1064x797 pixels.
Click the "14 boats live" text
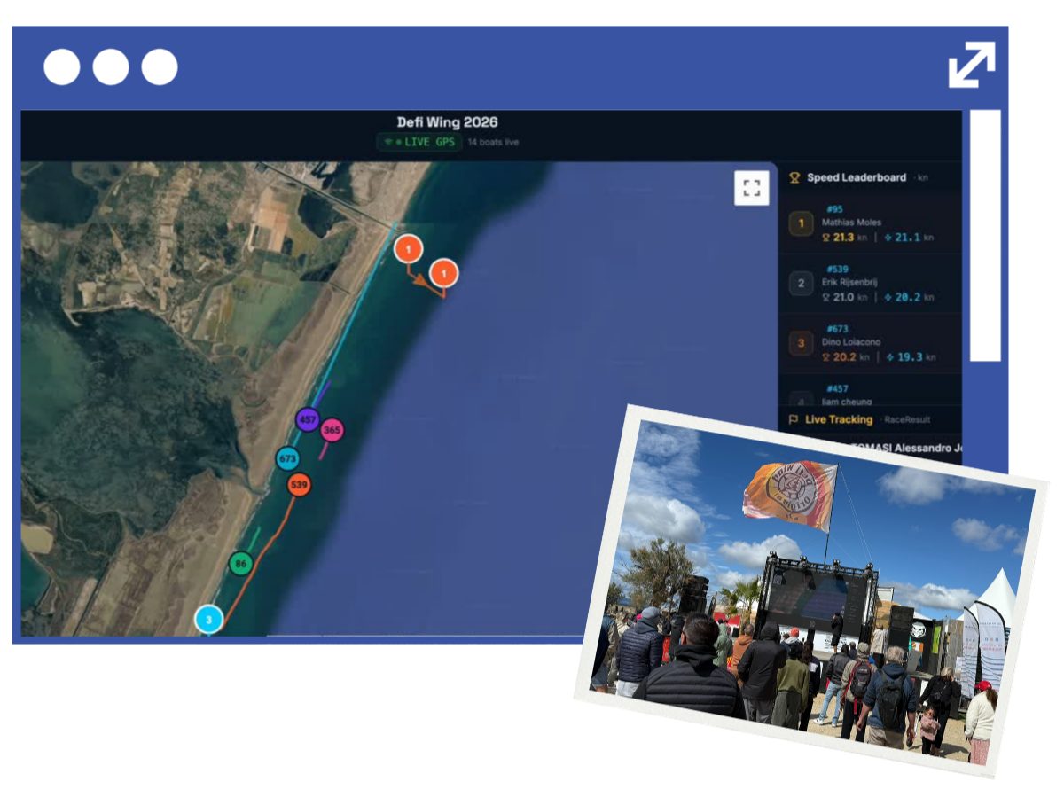(x=493, y=142)
